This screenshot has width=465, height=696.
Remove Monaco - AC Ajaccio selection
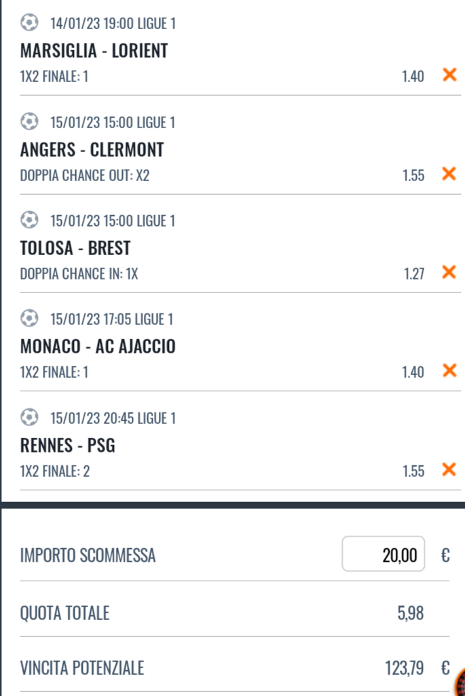(449, 371)
